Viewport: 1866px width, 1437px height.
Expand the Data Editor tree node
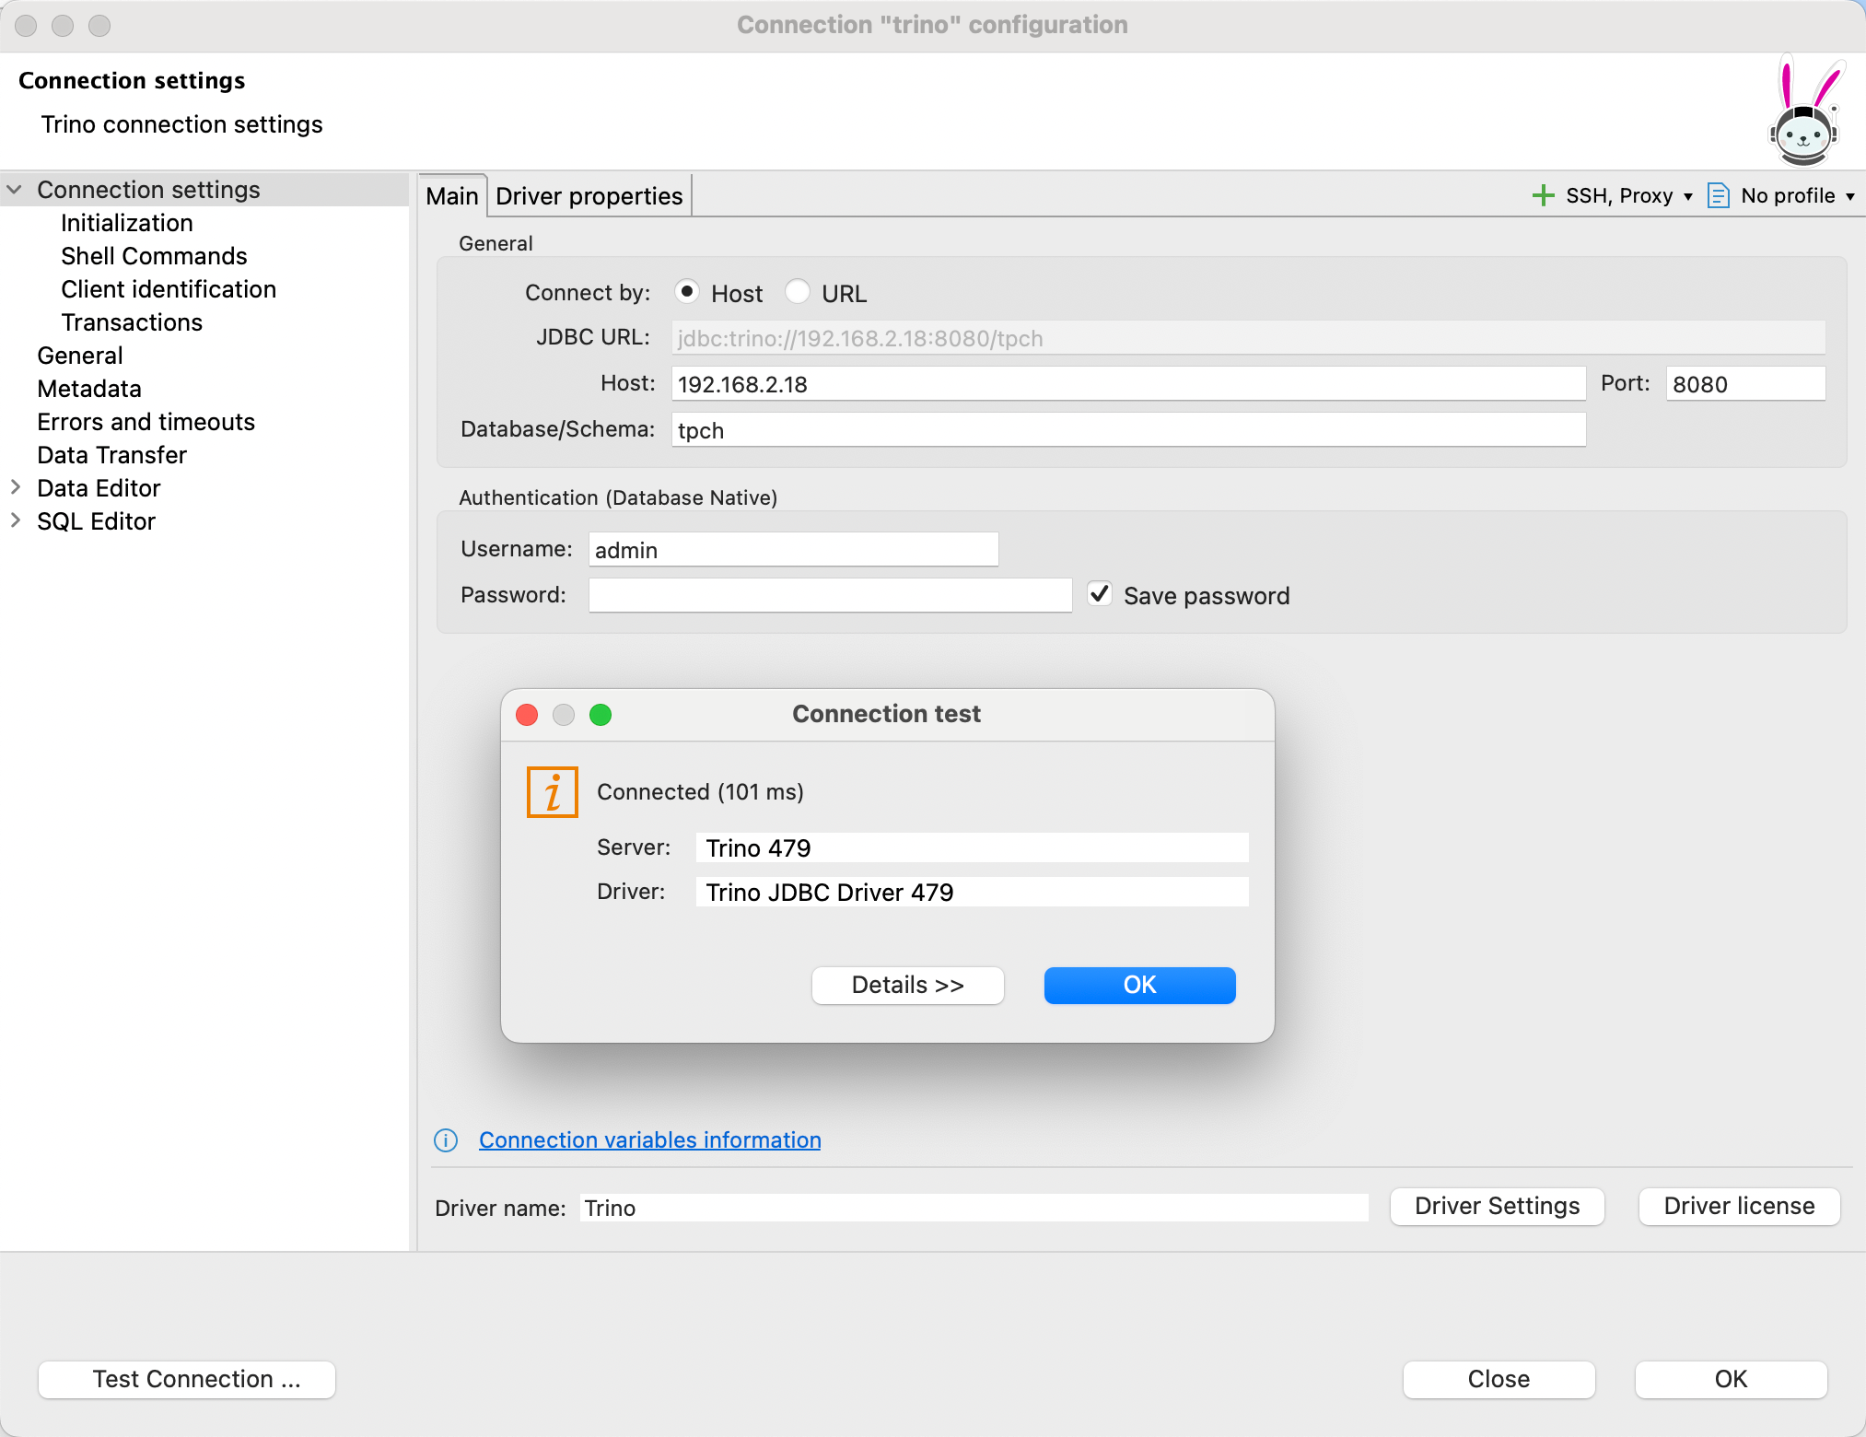tap(16, 487)
